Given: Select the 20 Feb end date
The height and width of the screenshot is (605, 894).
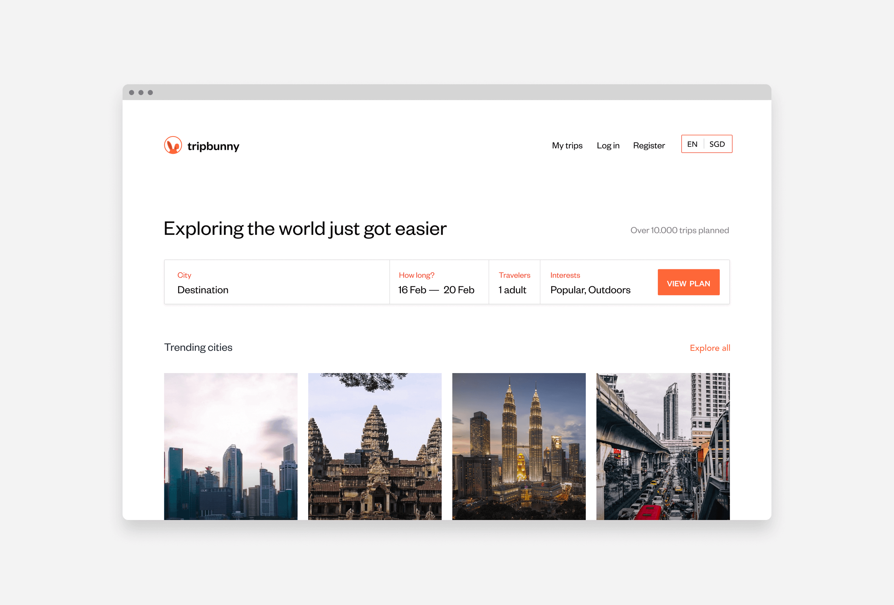Looking at the screenshot, I should 459,290.
